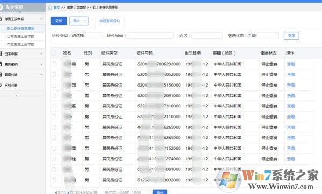
Task: Expand the 查询统计 menu chevron
Action: (41, 75)
